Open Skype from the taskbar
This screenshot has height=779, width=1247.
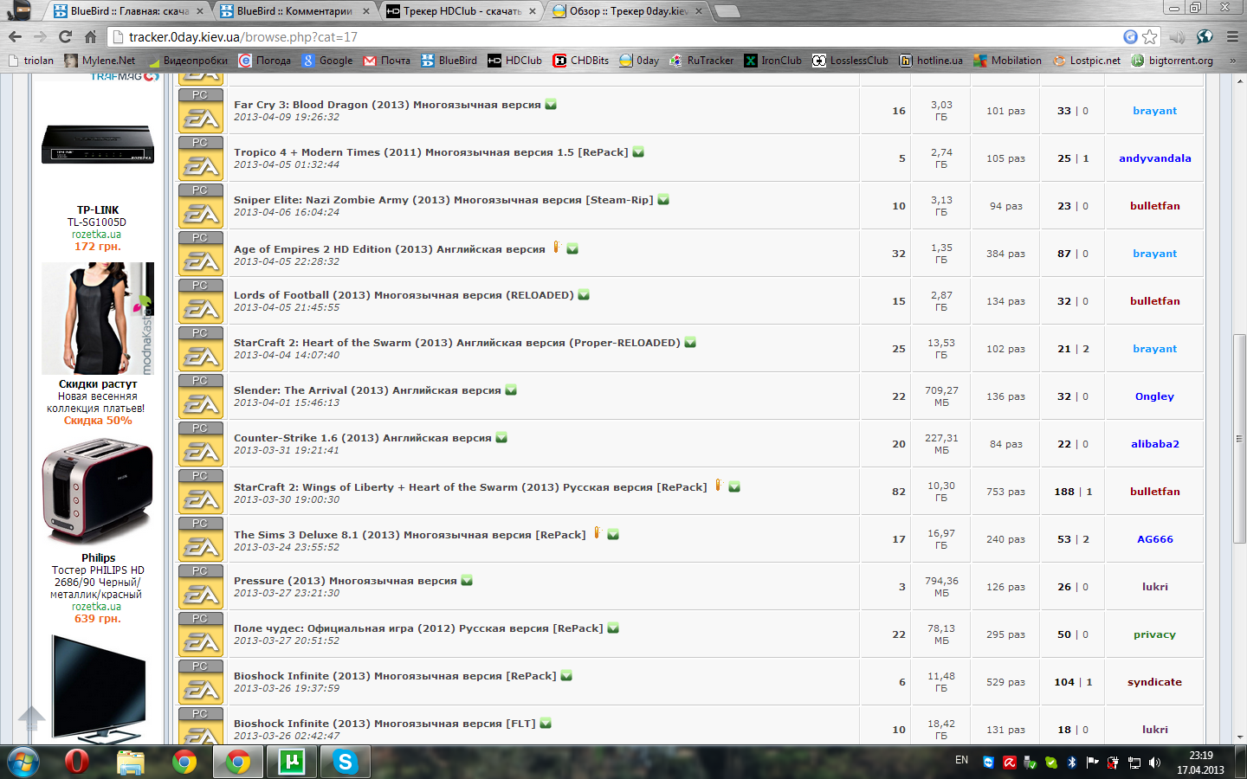[x=345, y=762]
